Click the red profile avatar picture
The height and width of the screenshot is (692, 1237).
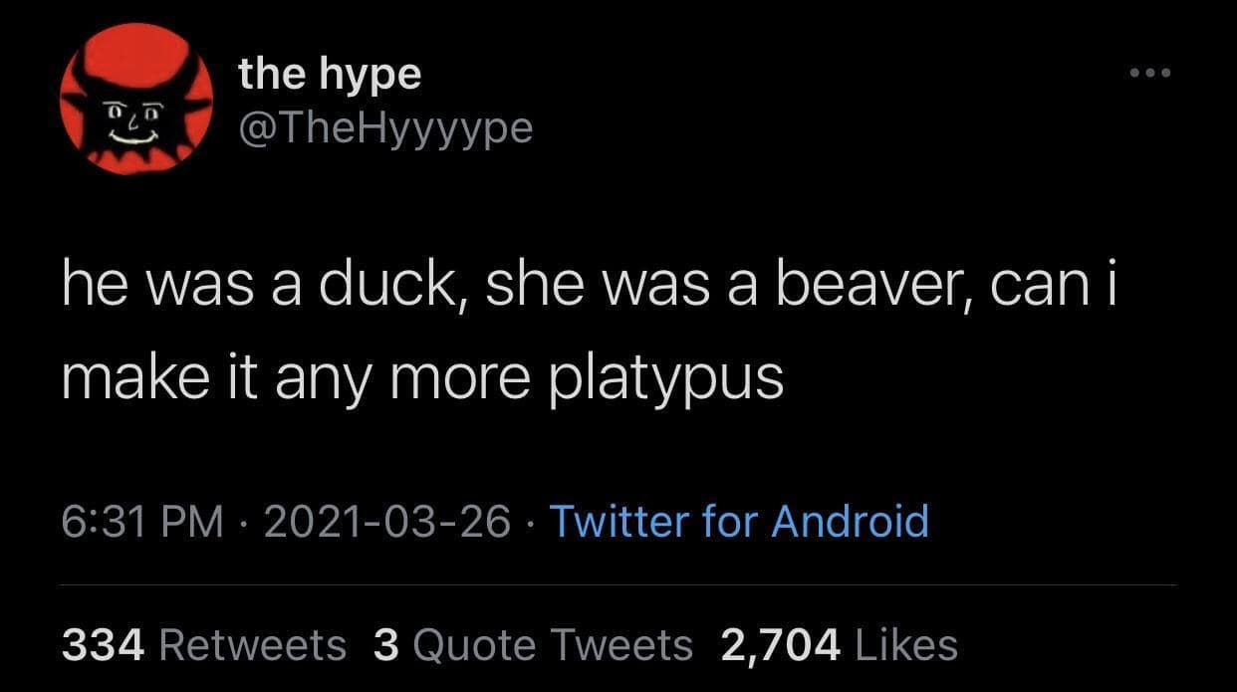136,99
